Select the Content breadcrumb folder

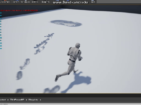(3, 100)
